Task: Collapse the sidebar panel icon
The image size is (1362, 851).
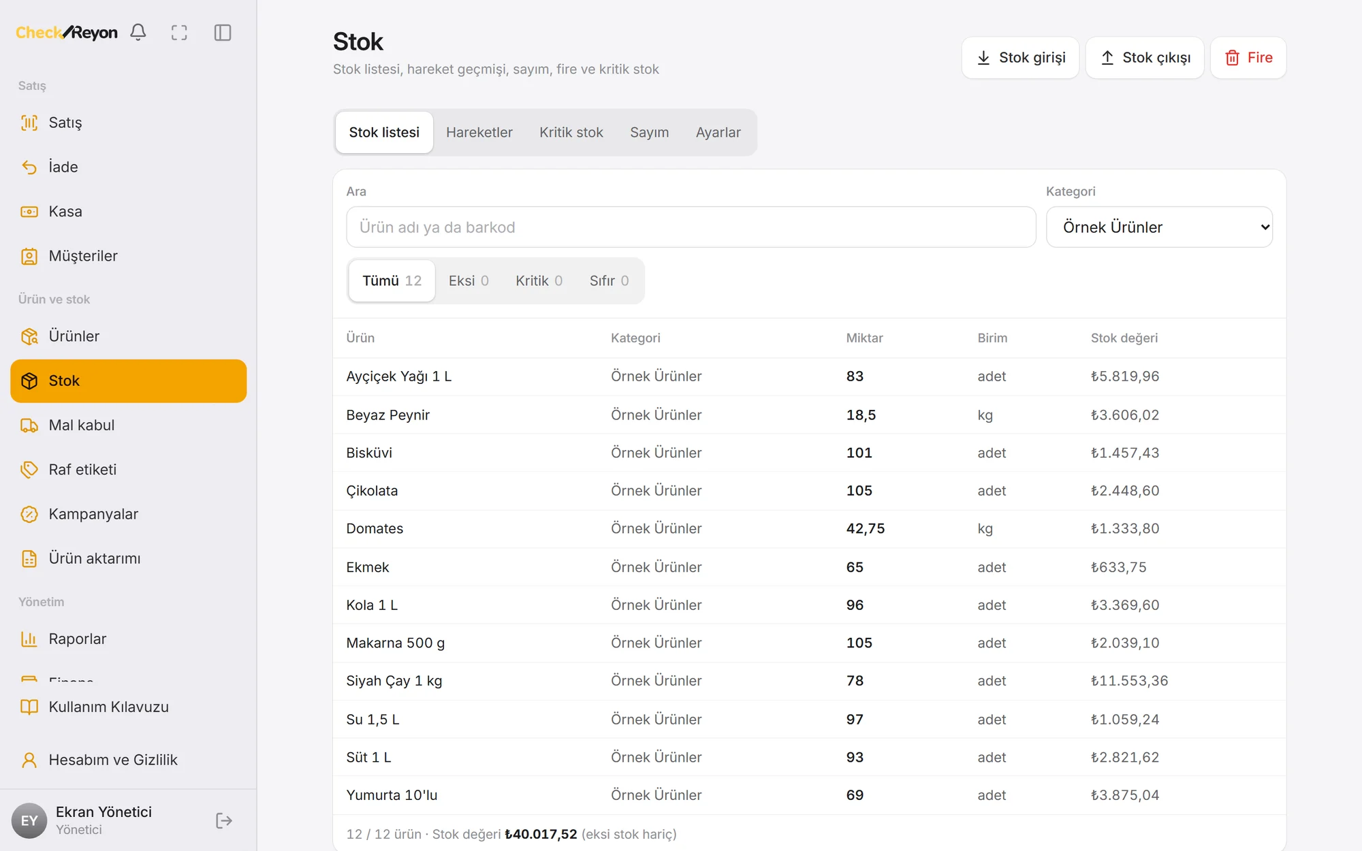Action: click(x=223, y=33)
